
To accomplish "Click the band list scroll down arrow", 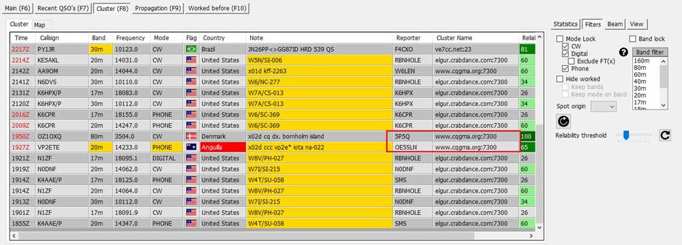I will point(664,105).
